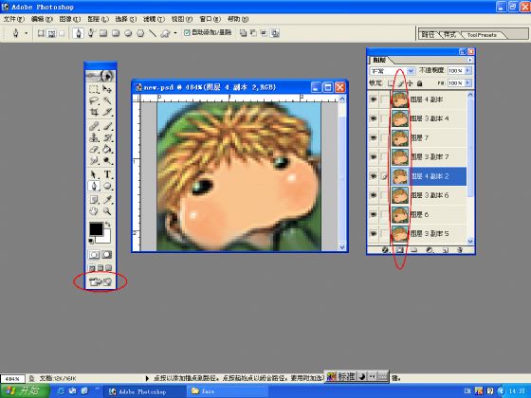Open the 编辑 menu
This screenshot has height=398, width=531.
pos(42,19)
